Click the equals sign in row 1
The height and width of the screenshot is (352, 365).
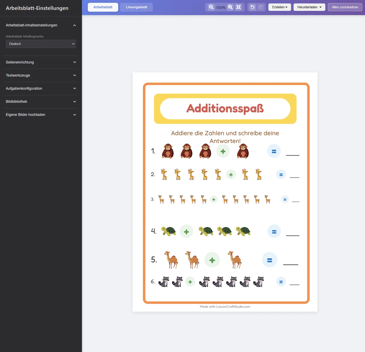pyautogui.click(x=274, y=151)
